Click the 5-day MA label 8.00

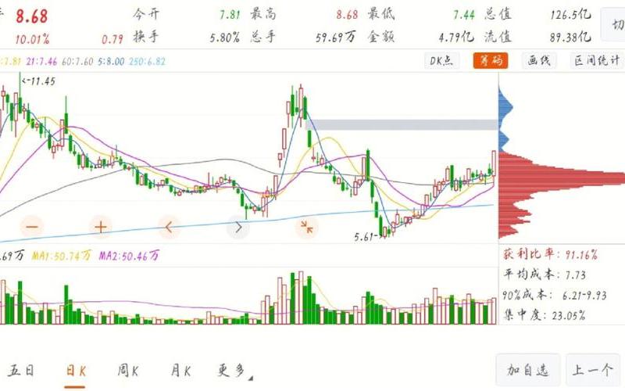click(x=111, y=62)
